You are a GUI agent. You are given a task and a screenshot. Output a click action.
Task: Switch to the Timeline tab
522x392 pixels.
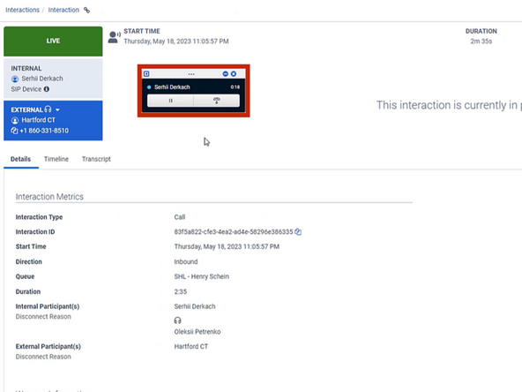click(x=56, y=159)
